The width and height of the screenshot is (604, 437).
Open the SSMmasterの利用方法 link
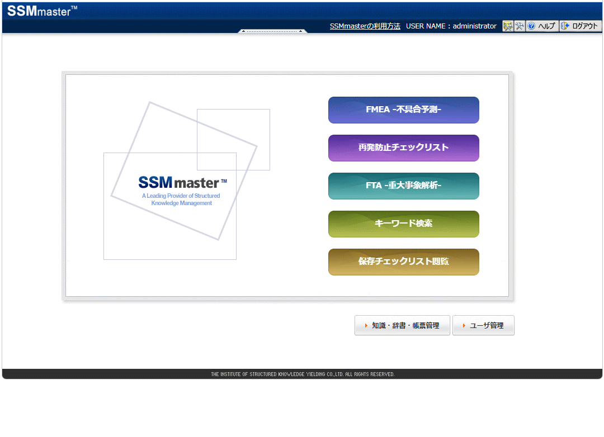pyautogui.click(x=365, y=26)
